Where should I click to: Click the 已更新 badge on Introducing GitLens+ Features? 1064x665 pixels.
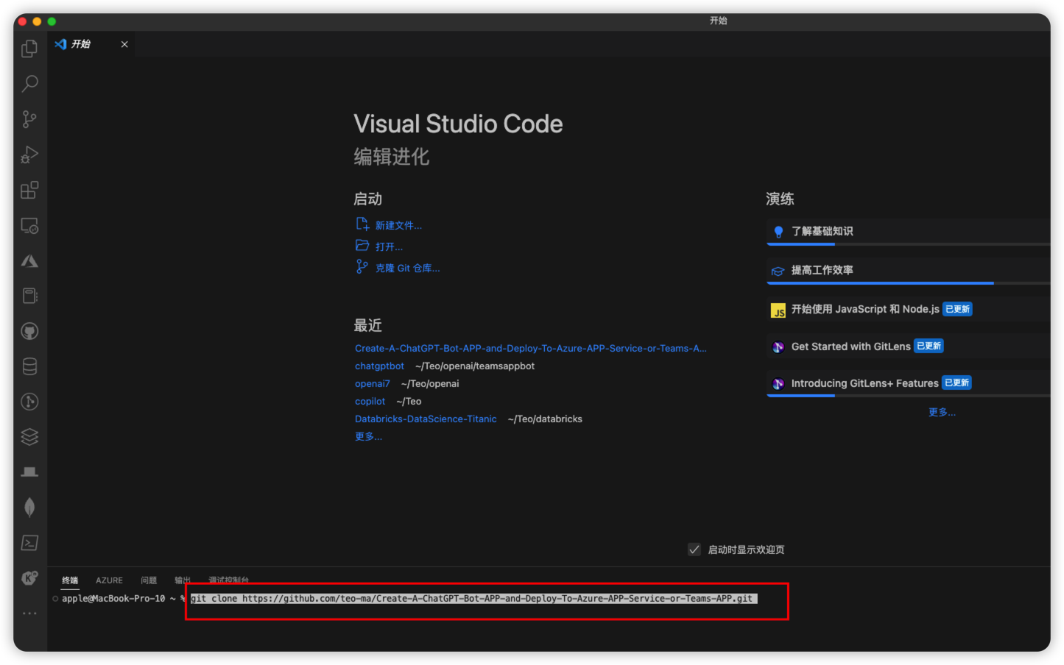click(956, 383)
